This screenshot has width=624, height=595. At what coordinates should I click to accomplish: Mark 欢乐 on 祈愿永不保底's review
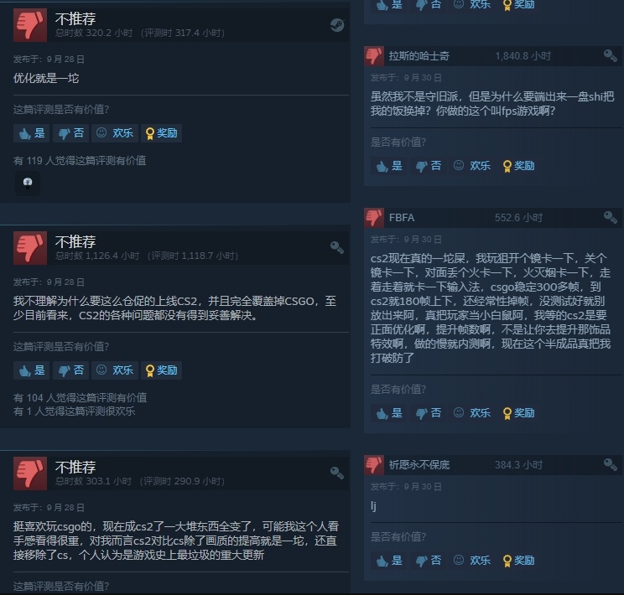(472, 561)
